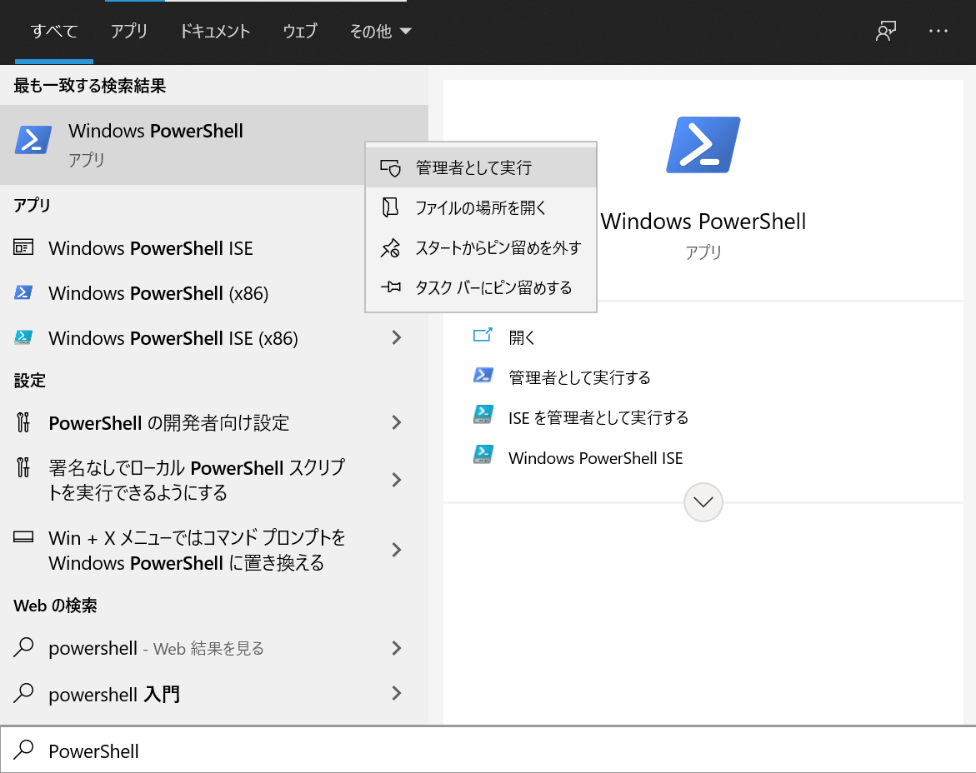Click the 開く open-window icon

[x=483, y=336]
